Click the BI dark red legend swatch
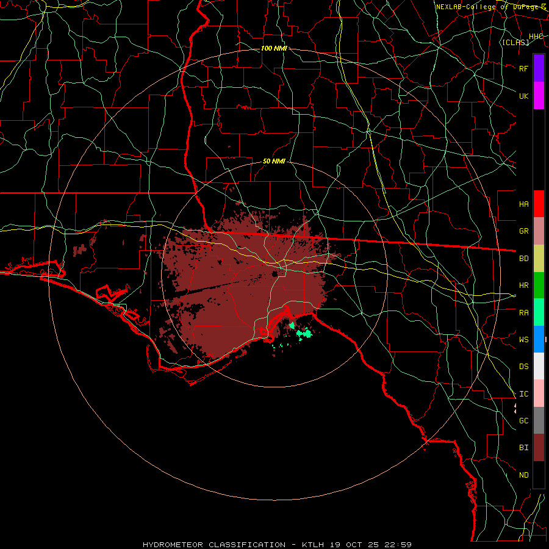549x549 pixels. click(x=539, y=448)
